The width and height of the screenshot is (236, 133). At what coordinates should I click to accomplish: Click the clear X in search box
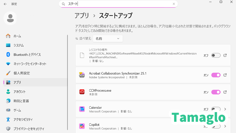pyautogui.click(x=174, y=4)
